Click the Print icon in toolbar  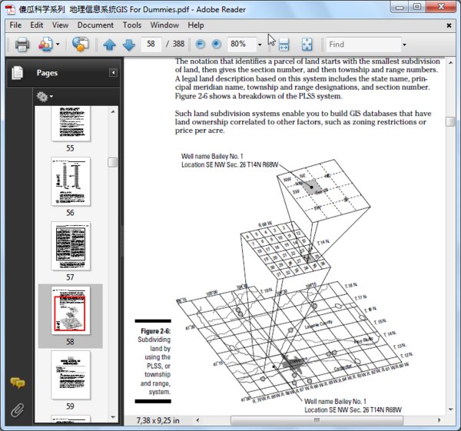point(22,45)
